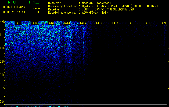Select the file name 1009201410.png
The image size is (169, 107).
point(14,7)
